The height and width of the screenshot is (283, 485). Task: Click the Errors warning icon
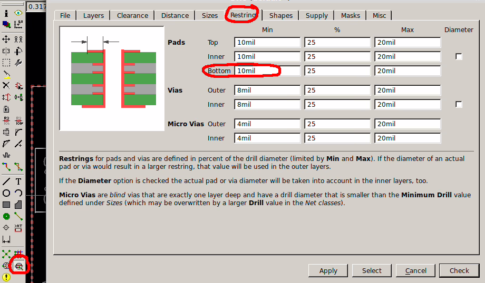(x=6, y=277)
